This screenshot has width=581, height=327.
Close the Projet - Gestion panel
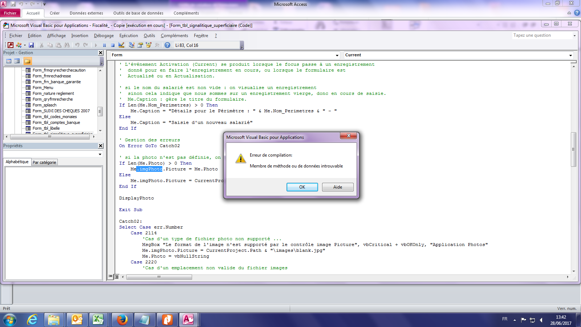(101, 53)
